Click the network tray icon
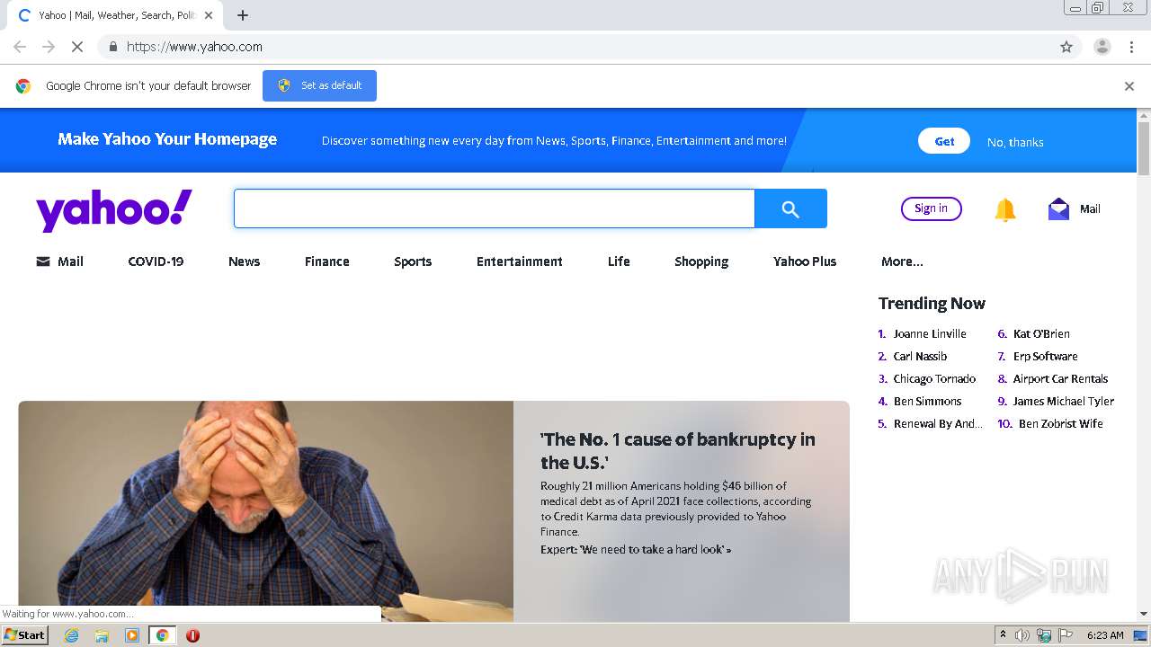This screenshot has width=1151, height=647. click(x=1044, y=635)
